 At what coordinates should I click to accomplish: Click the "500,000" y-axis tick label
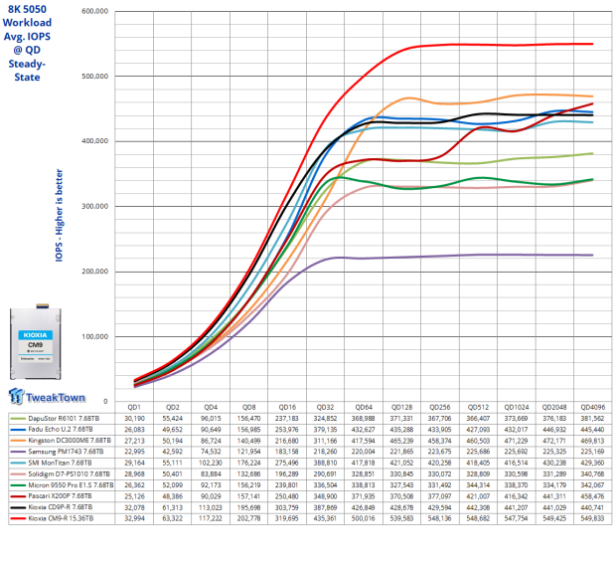94,76
